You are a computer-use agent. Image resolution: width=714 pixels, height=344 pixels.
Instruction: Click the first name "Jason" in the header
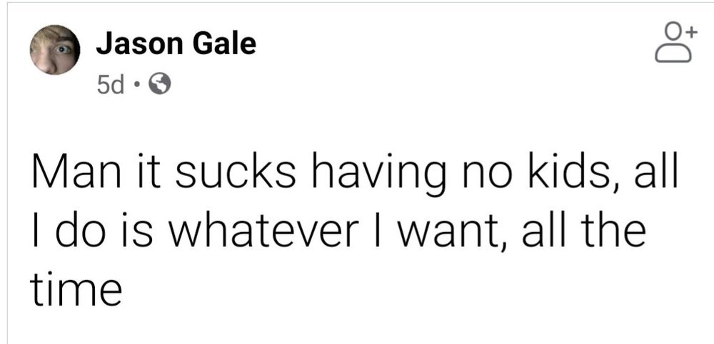click(137, 44)
